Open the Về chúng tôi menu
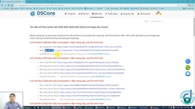195x109 pixels. pyautogui.click(x=144, y=14)
